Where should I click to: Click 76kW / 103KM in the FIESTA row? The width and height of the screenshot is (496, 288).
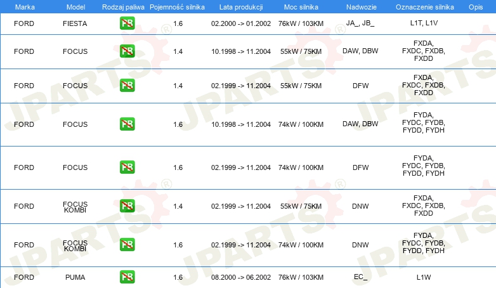click(301, 23)
